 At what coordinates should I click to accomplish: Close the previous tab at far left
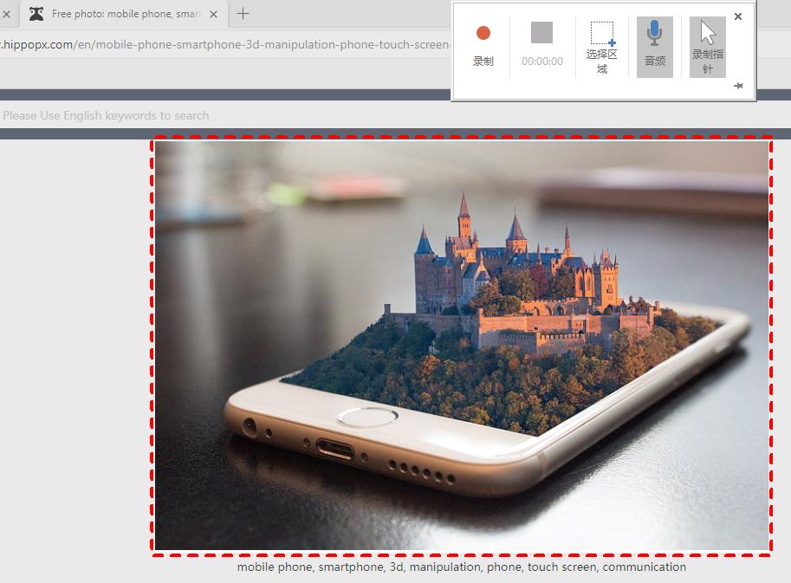pos(7,14)
